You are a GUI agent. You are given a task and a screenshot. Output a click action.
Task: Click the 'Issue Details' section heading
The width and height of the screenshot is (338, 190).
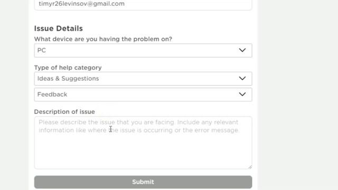pyautogui.click(x=59, y=28)
